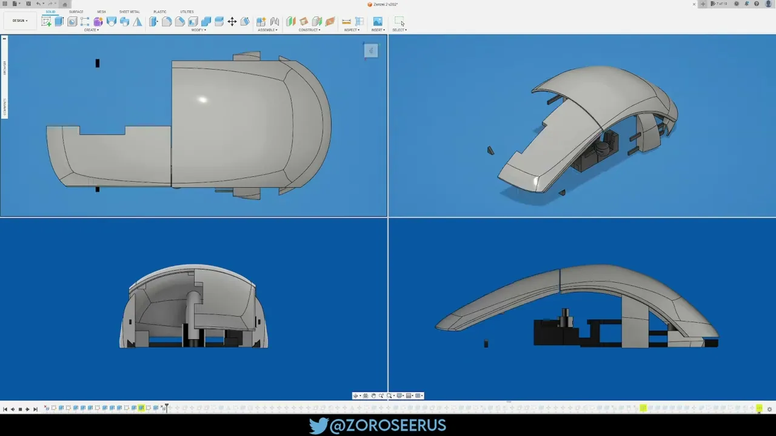This screenshot has height=436, width=776.
Task: Click the Orbit navigation icon
Action: (x=355, y=395)
